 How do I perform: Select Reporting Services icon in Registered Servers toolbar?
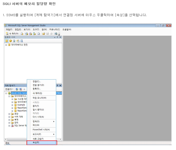pyautogui.click(x=14, y=41)
